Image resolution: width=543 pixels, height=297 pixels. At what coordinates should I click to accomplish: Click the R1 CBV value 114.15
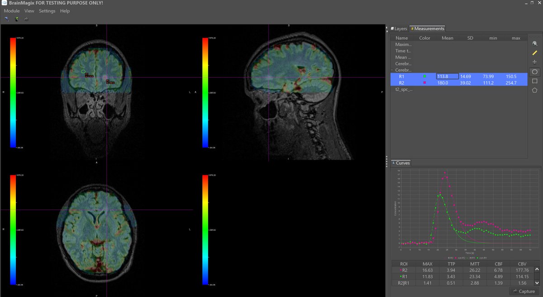pos(522,276)
